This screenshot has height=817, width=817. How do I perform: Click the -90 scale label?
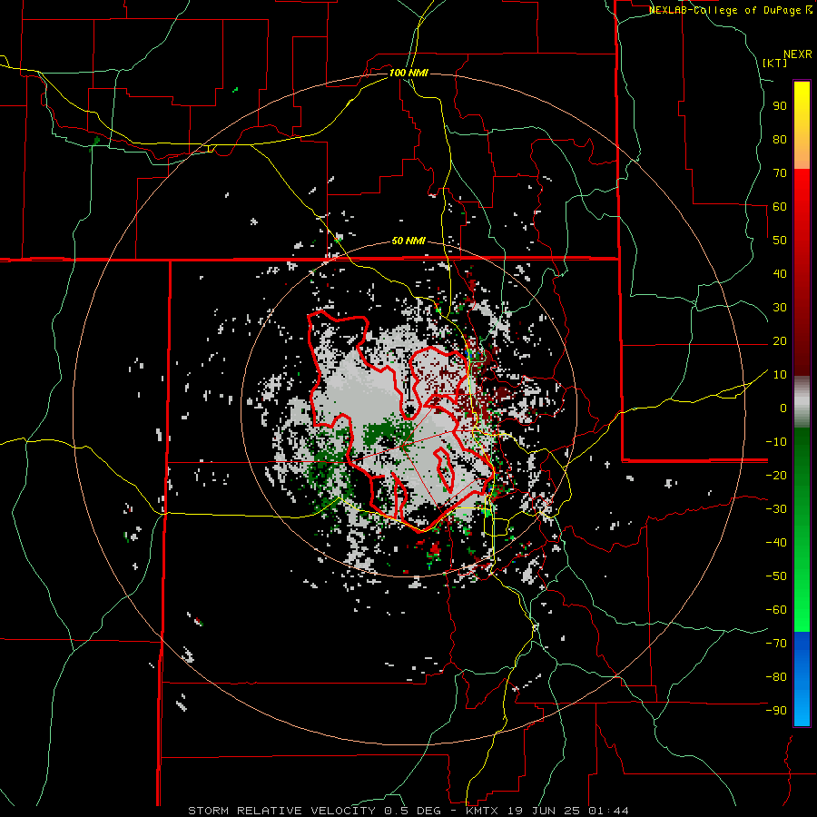[776, 711]
